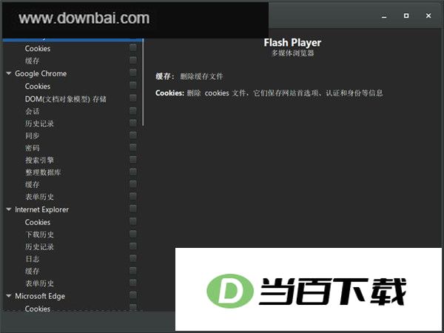The width and height of the screenshot is (444, 333).
Task: Select 历史记录 label under Google Chrome
Action: [x=39, y=124]
